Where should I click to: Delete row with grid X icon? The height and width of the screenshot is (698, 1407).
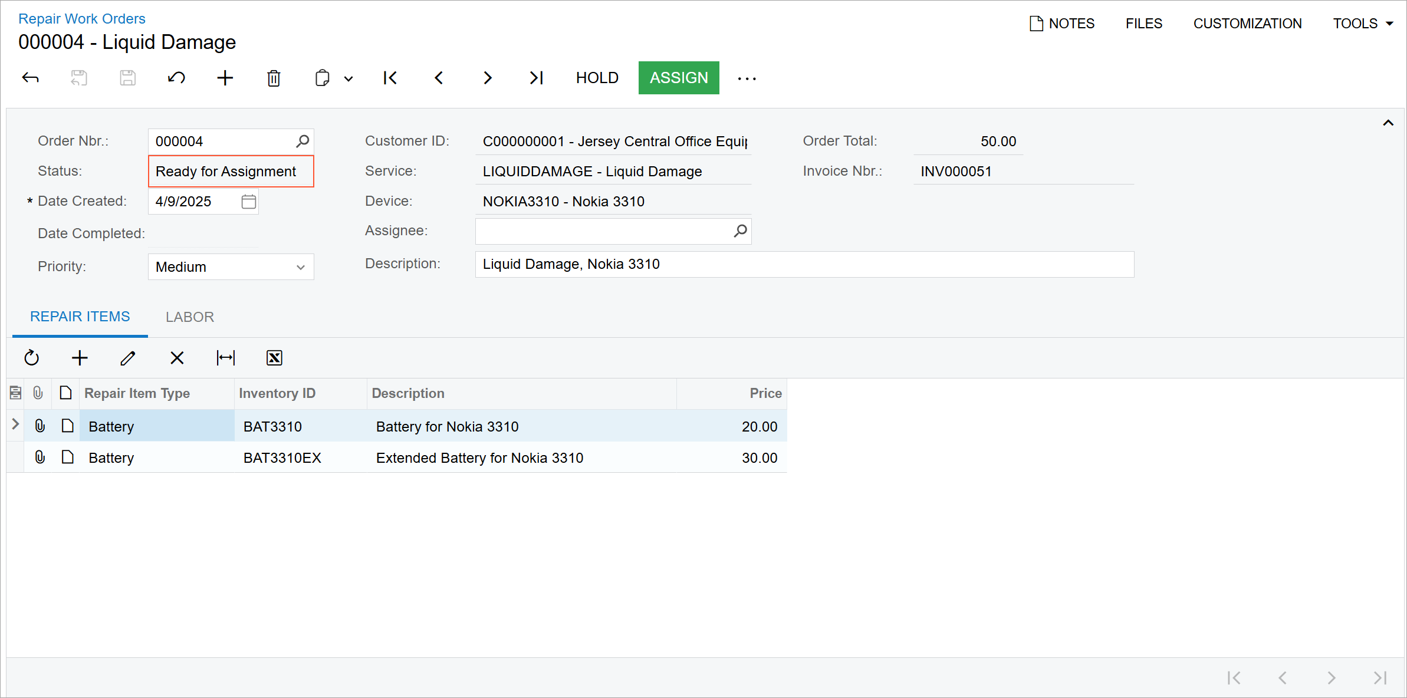pyautogui.click(x=177, y=358)
